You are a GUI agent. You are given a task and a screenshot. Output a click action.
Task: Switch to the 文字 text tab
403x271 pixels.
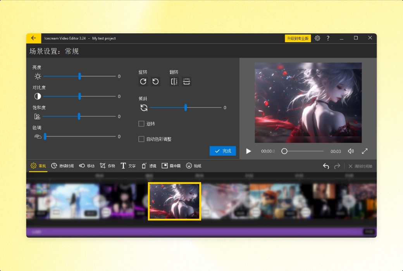128,166
